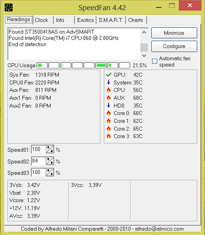Open the Configure dialog button

click(x=174, y=46)
